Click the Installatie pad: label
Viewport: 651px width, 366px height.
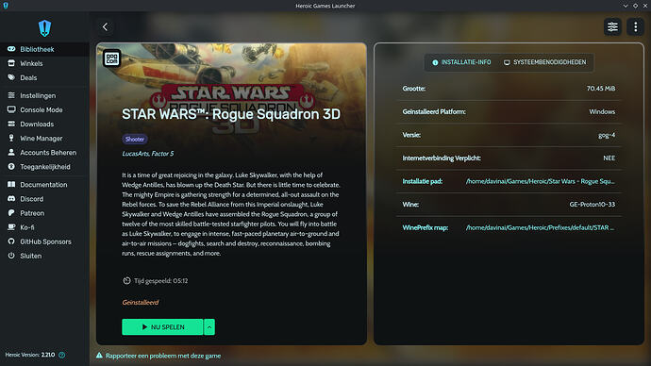click(423, 181)
